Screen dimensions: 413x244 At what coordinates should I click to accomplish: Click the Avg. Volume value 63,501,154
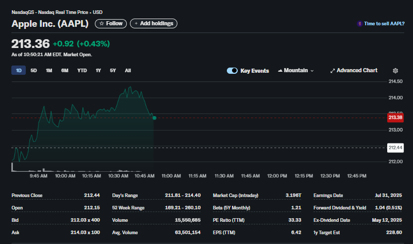pyautogui.click(x=188, y=233)
